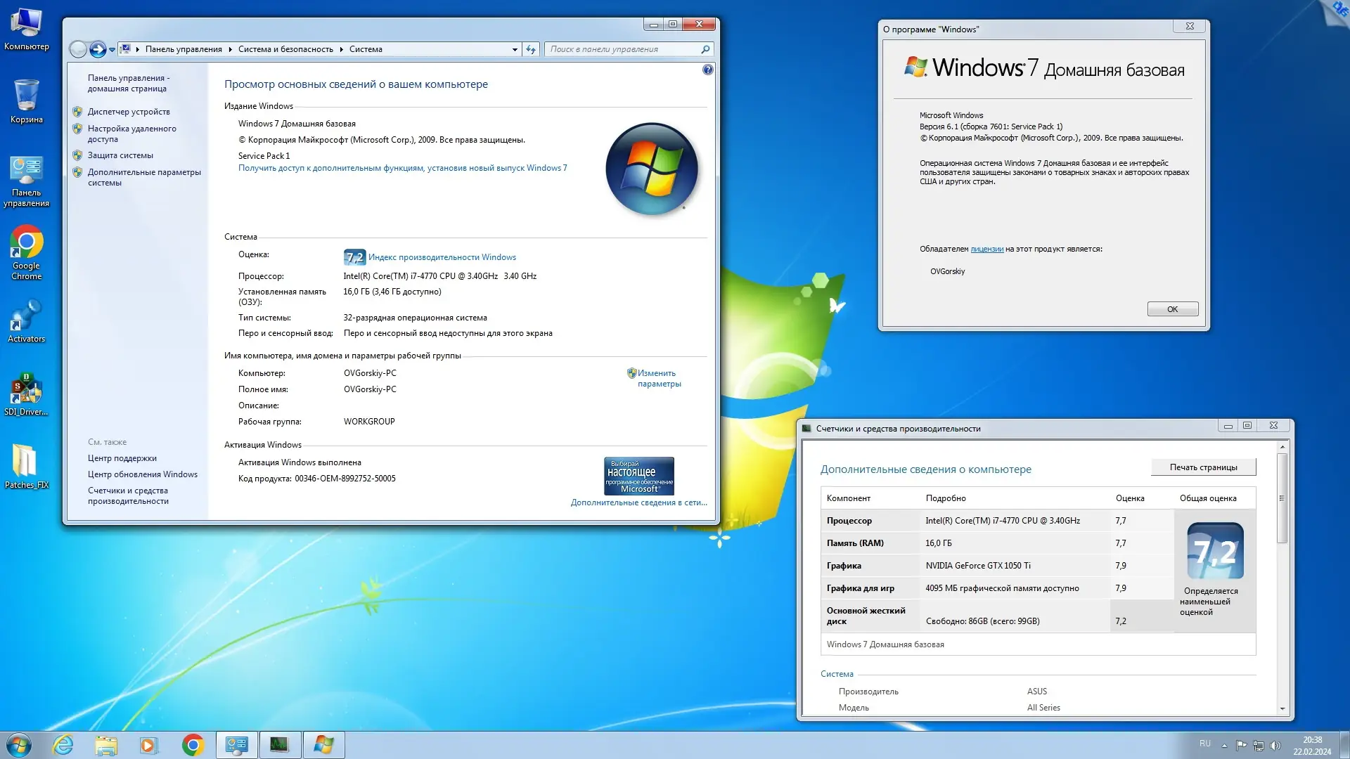Click the help question mark icon
This screenshot has width=1350, height=759.
[x=707, y=70]
